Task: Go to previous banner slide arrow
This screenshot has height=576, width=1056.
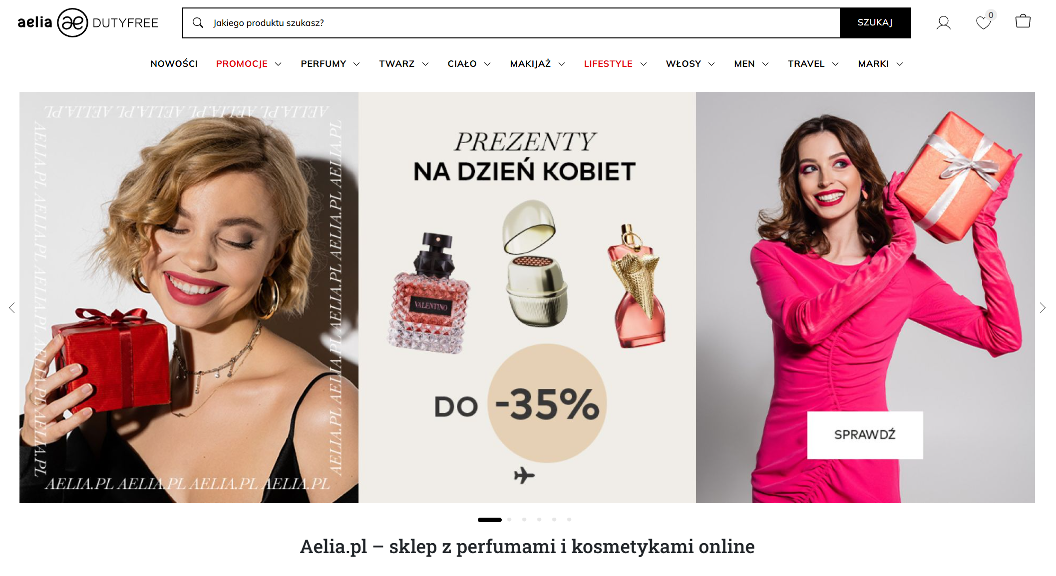Action: (x=12, y=308)
